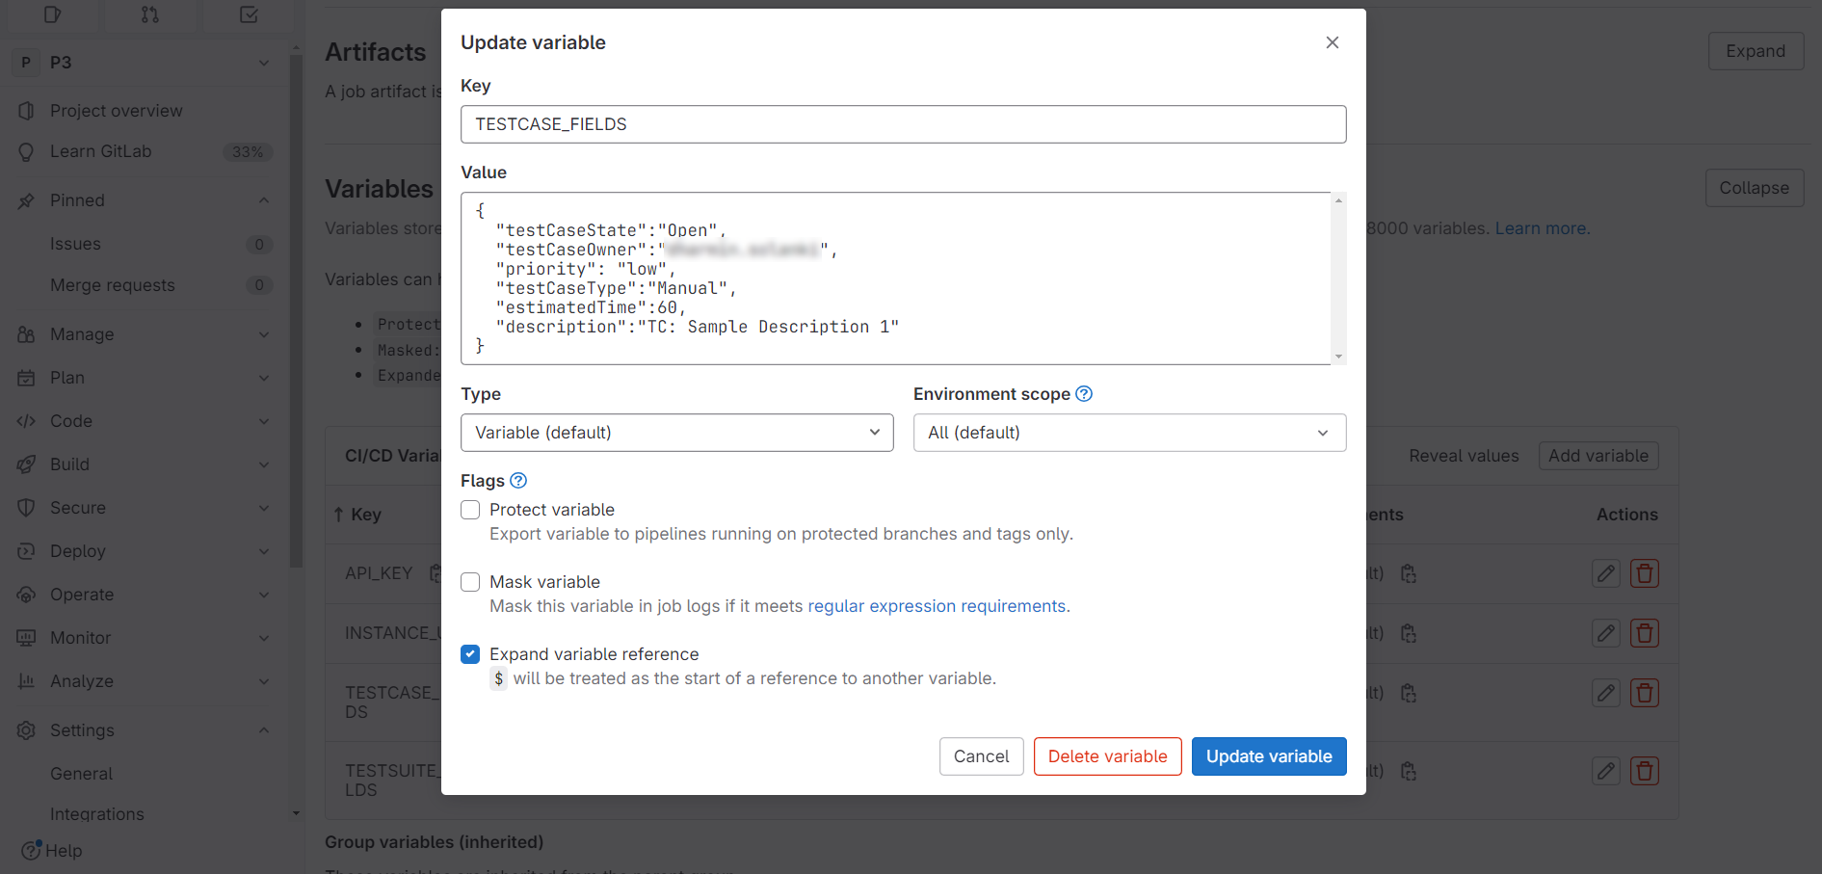1822x874 pixels.
Task: Follow the regular expression requirements link
Action: pos(937,606)
